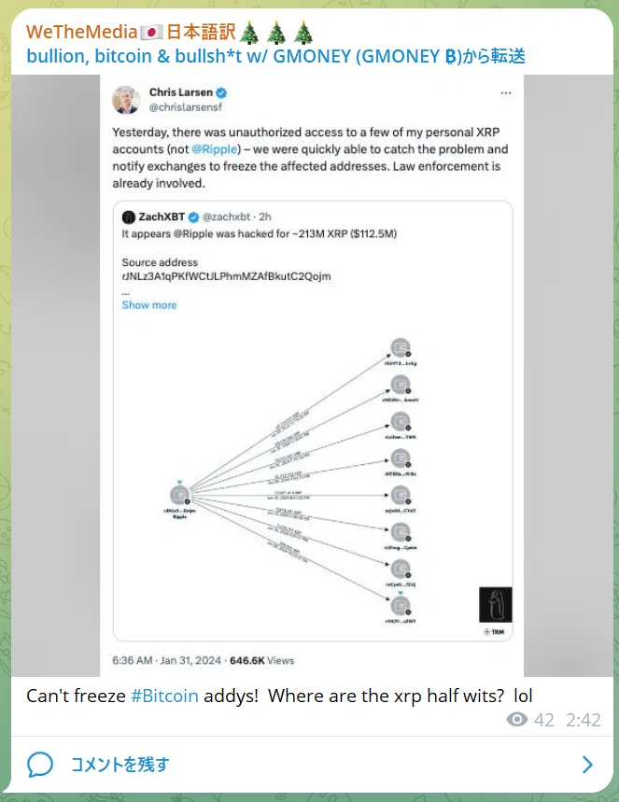
Task: Click the comment speech bubble icon
Action: (x=40, y=764)
